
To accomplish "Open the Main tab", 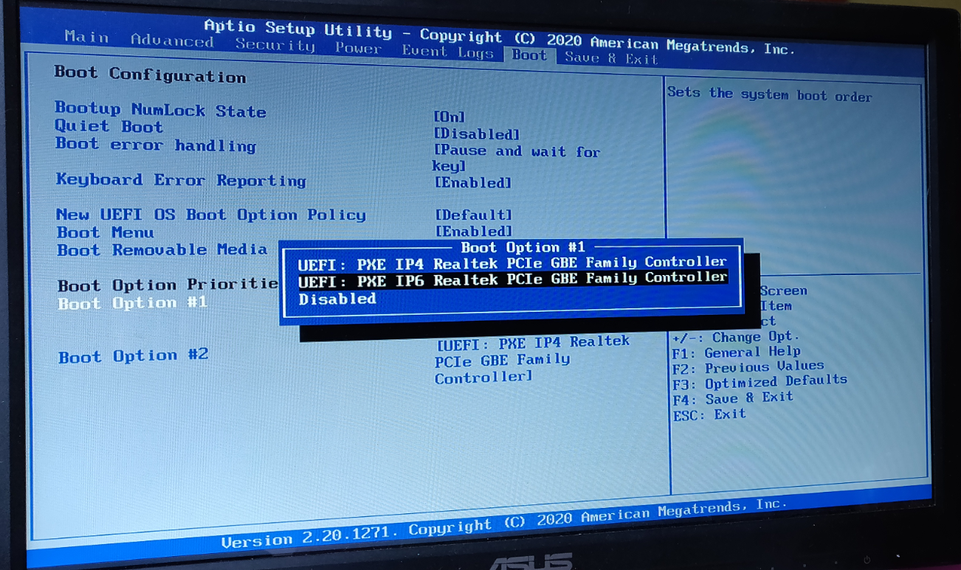I will coord(86,36).
